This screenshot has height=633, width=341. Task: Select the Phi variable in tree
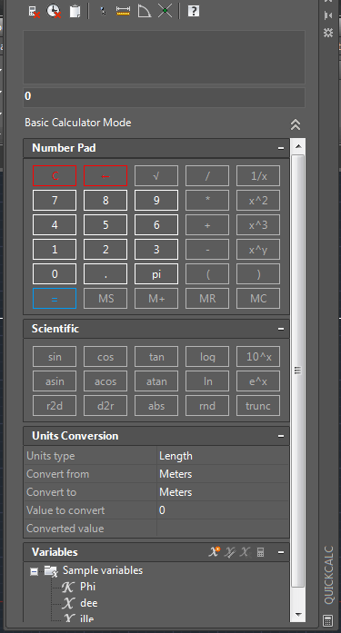coord(87,587)
